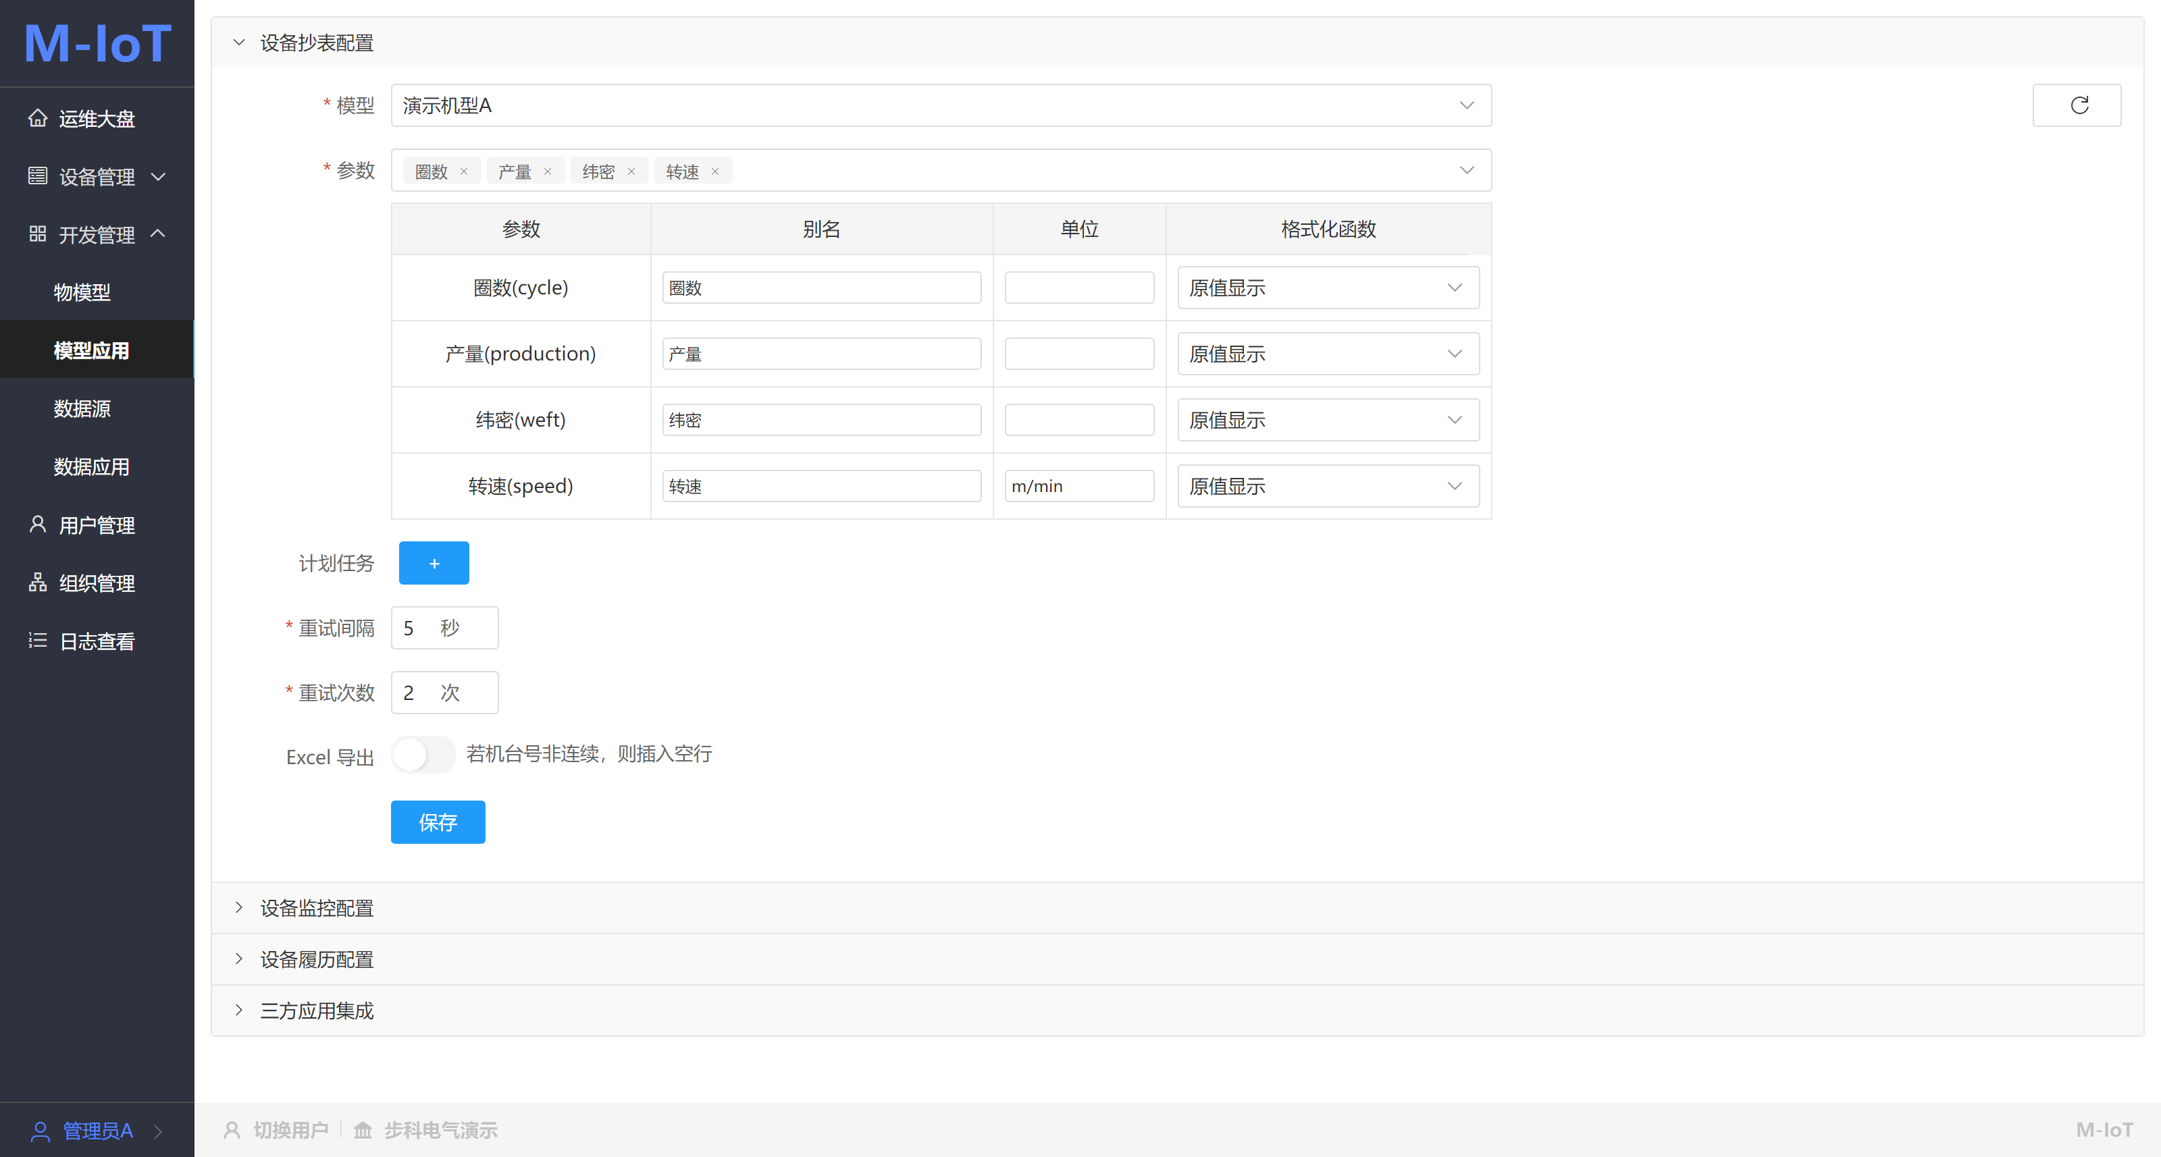
Task: Edit the 转速 alias input field
Action: (821, 486)
